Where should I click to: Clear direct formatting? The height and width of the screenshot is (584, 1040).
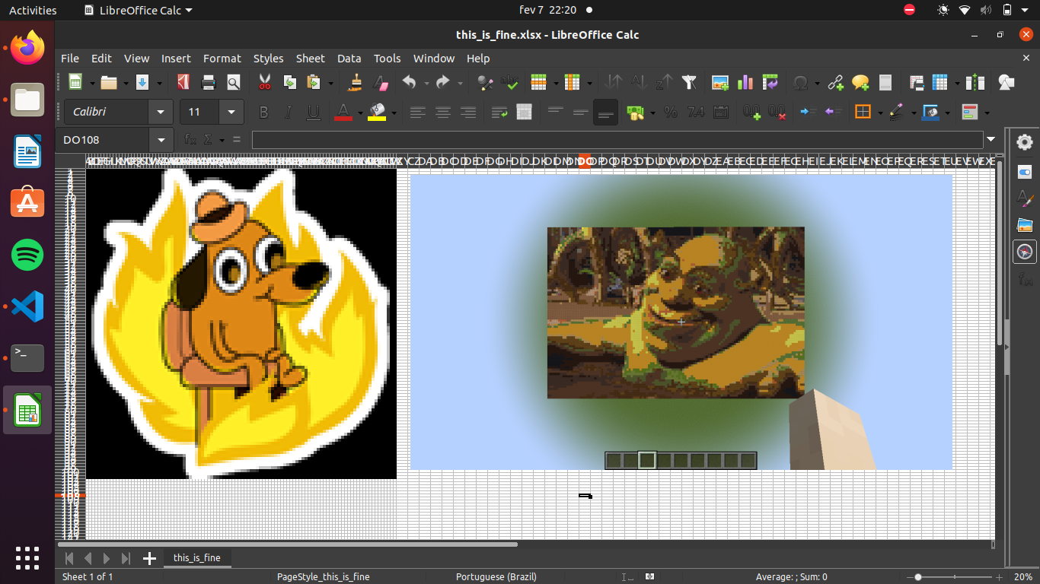pyautogui.click(x=381, y=82)
